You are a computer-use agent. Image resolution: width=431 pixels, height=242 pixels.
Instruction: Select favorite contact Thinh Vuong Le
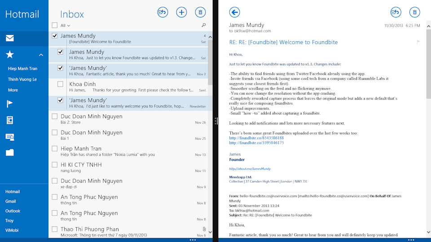tap(22, 79)
